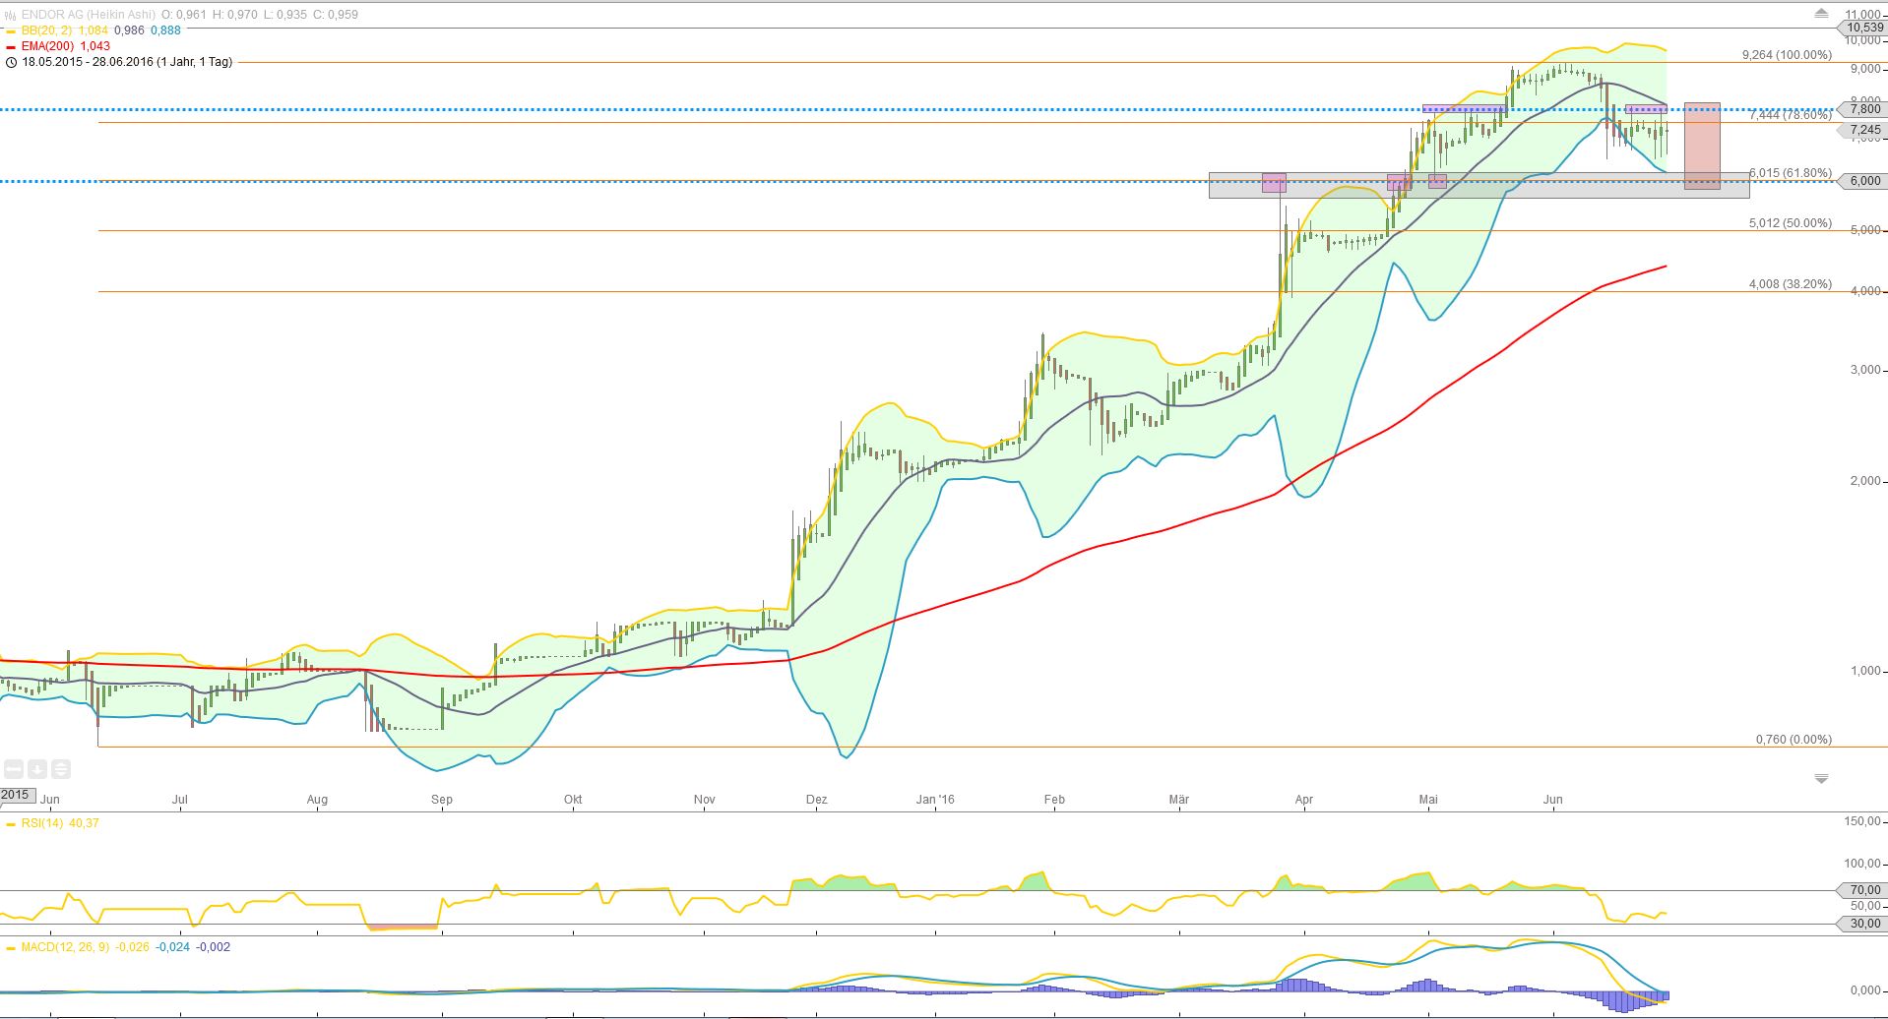Click the Jun label right of Mai
Viewport: 1888px width, 1019px height.
coord(1552,800)
